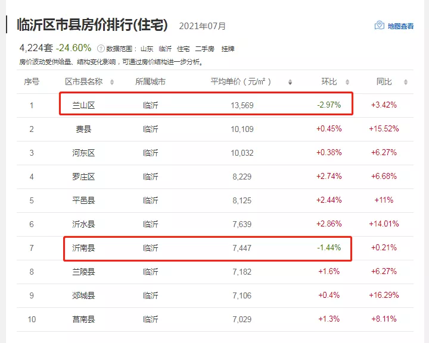Click the -24.60% change figure
Screen dimensions: 429x343
(74, 48)
